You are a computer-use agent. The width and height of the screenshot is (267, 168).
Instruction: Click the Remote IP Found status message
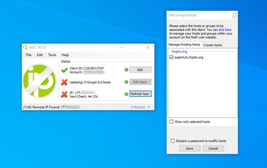point(52,107)
